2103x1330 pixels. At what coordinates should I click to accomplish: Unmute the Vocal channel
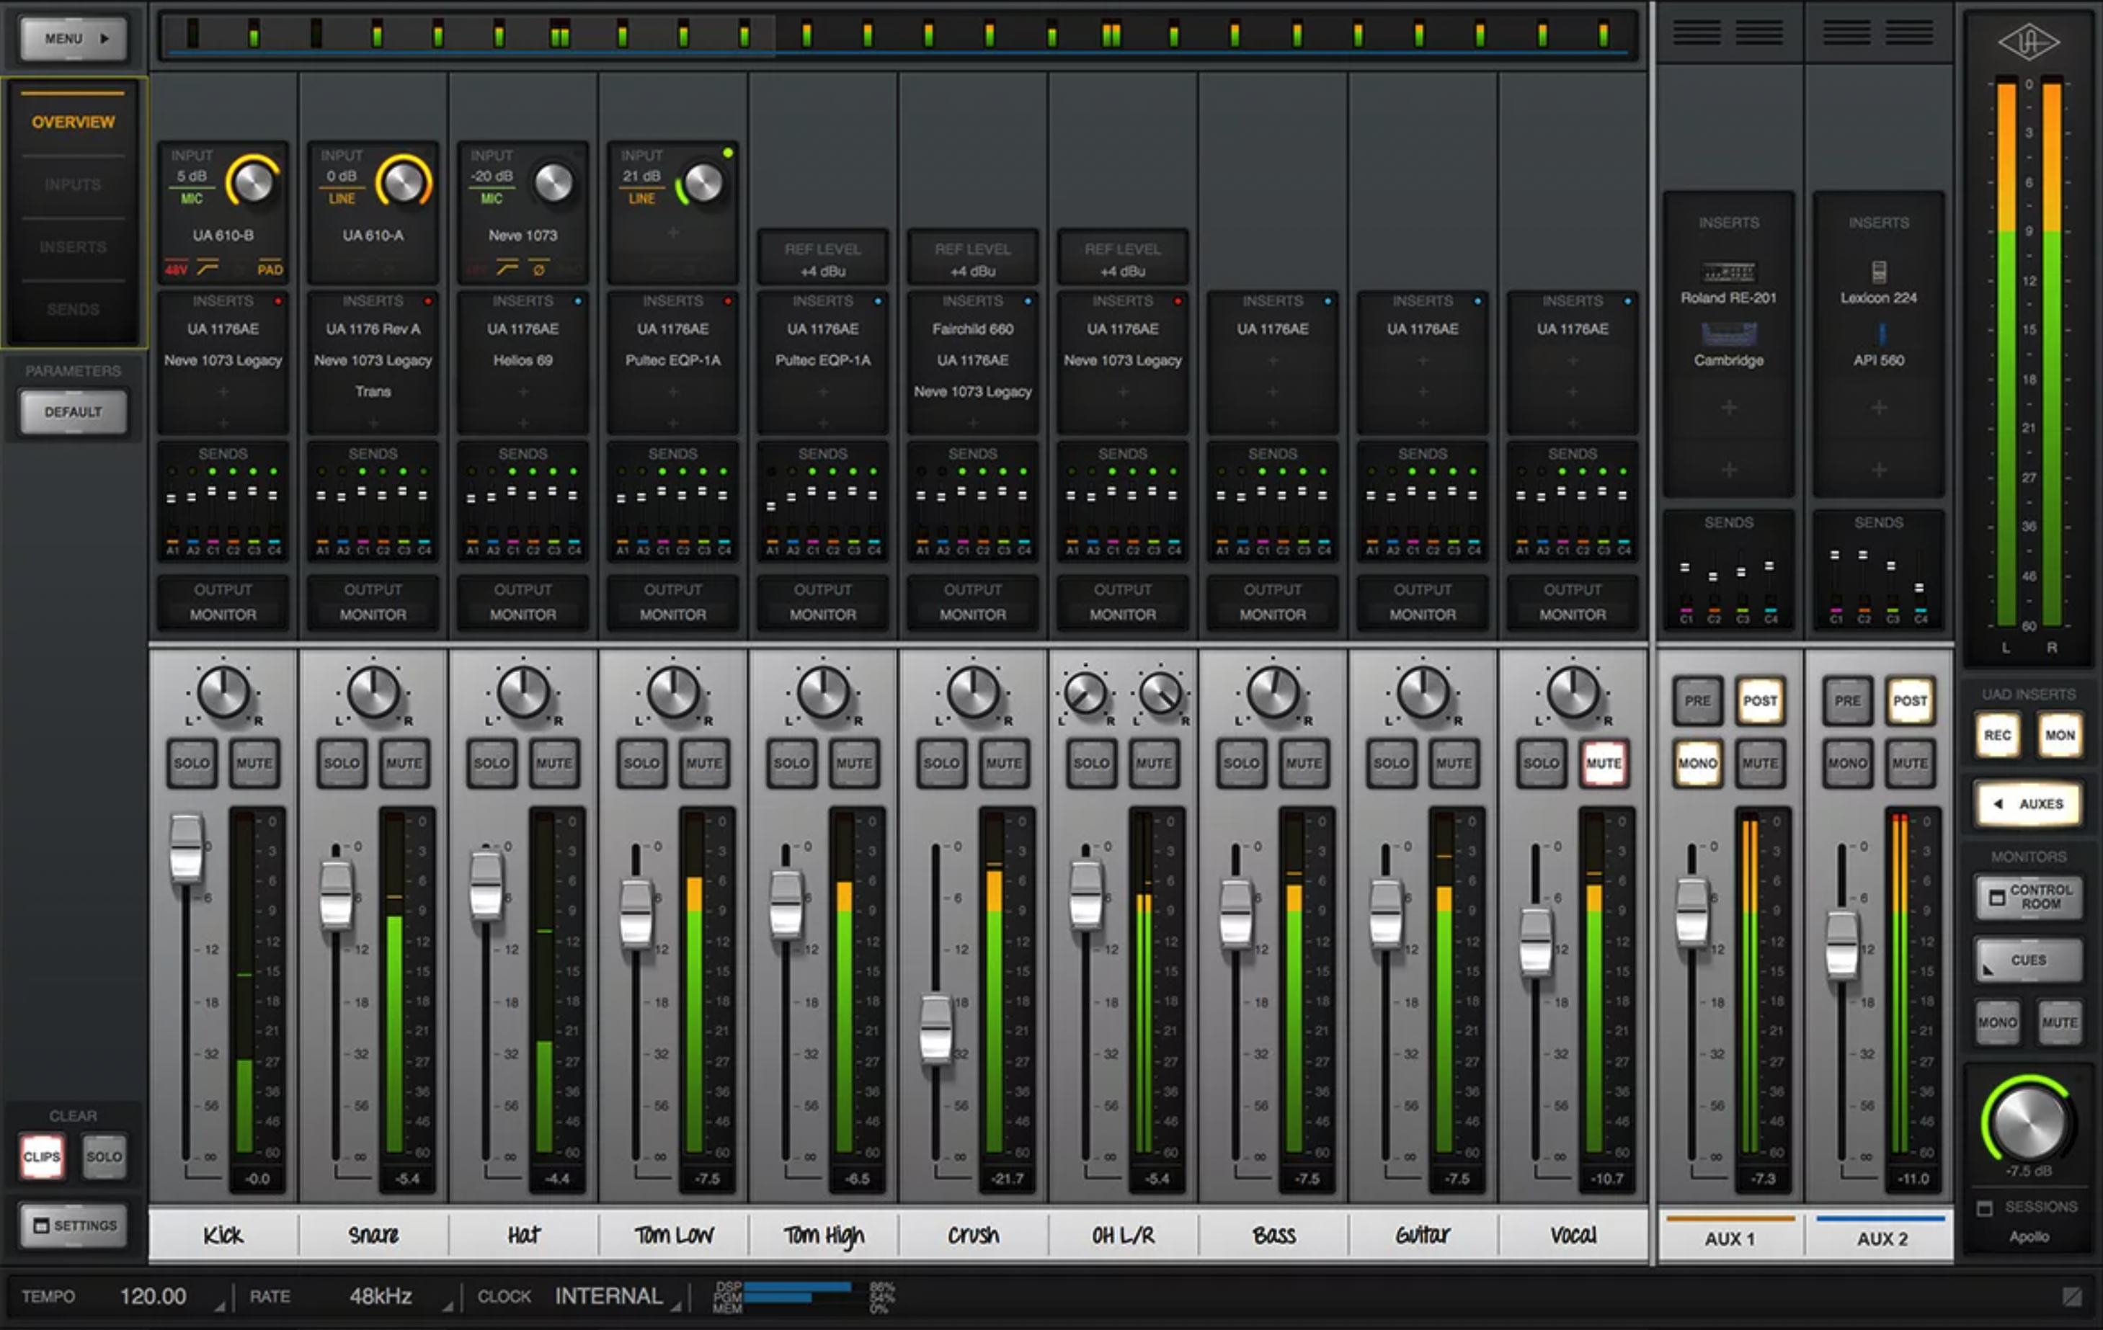coord(1604,763)
